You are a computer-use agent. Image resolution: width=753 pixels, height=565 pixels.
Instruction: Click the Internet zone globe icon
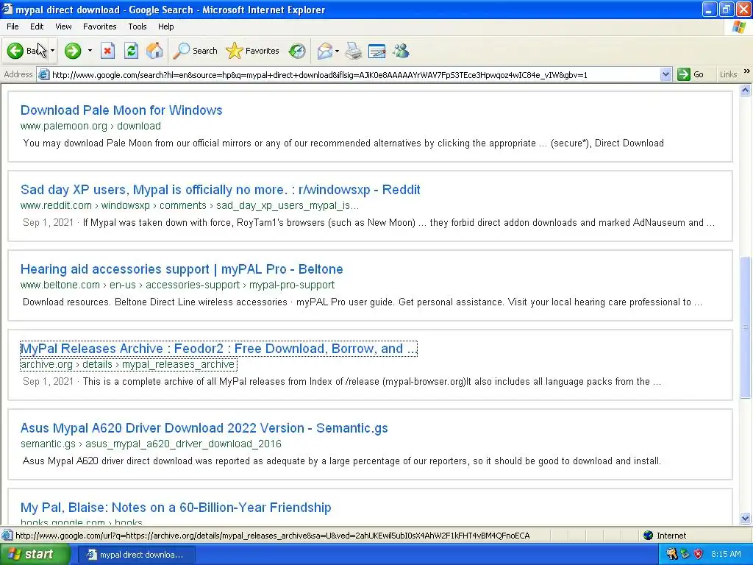point(648,536)
